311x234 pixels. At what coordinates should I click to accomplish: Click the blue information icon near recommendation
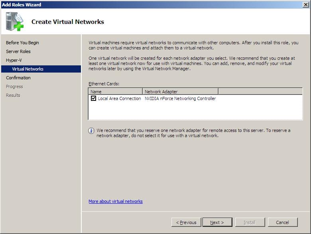91,131
